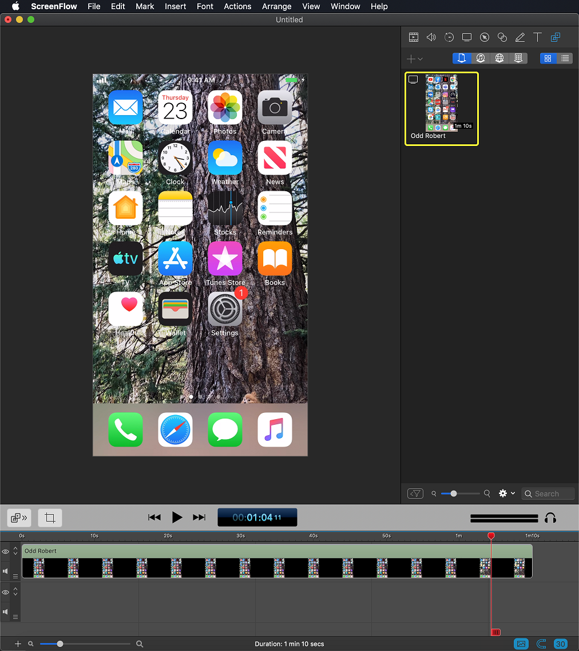The image size is (579, 651).
Task: Toggle list view in the media library
Action: 564,58
